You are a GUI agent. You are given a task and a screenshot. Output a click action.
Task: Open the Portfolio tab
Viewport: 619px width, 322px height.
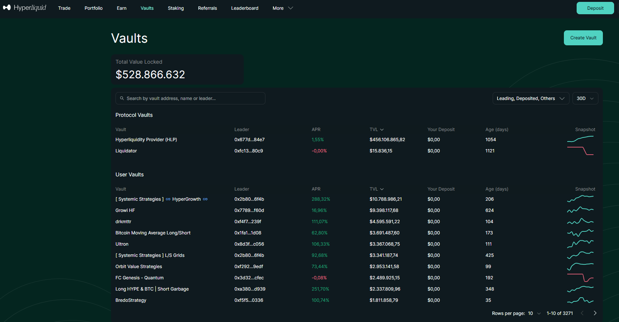[x=94, y=8]
